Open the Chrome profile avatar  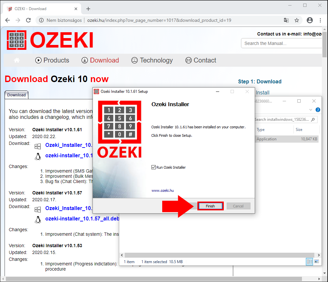pyautogui.click(x=309, y=20)
